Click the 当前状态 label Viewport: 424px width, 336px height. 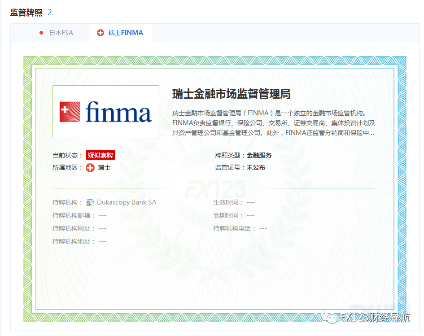click(67, 155)
